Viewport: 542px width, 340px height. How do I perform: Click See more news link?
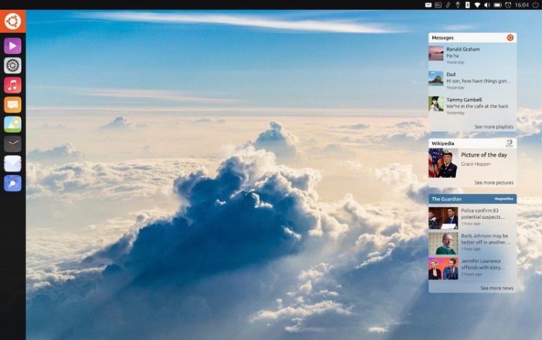tap(496, 288)
